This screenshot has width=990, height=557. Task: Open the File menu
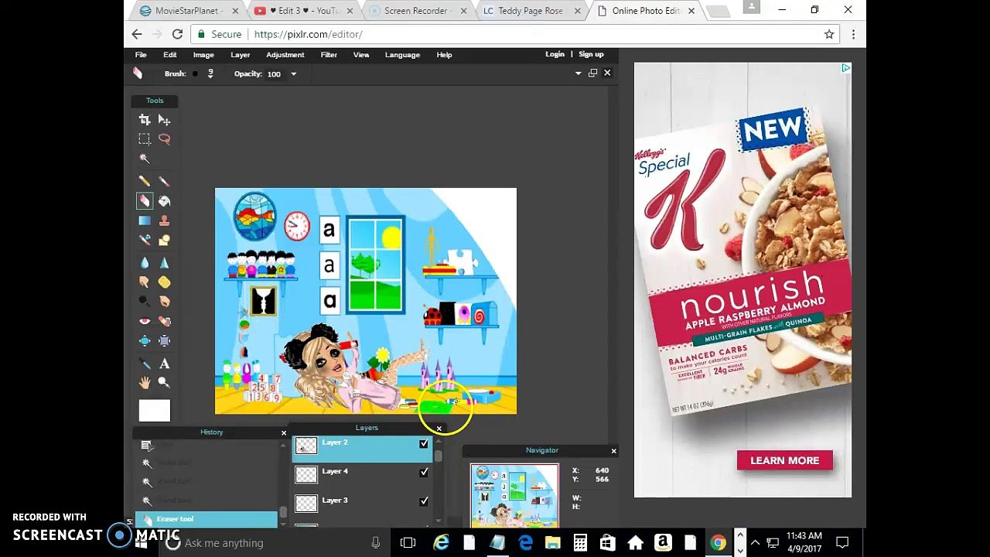point(141,55)
